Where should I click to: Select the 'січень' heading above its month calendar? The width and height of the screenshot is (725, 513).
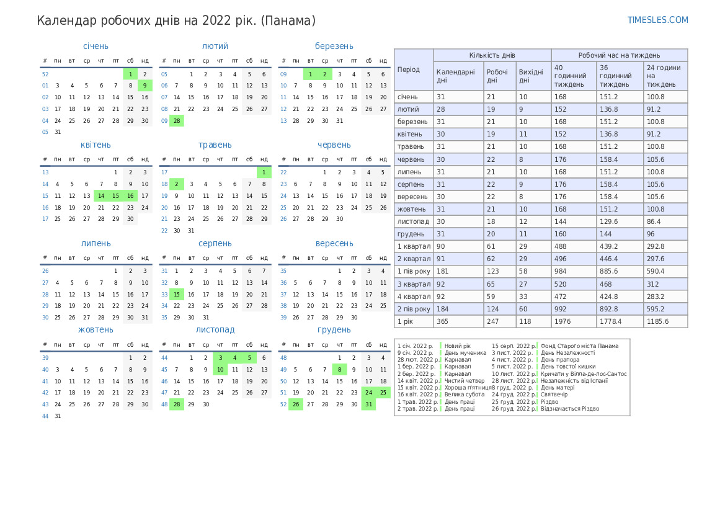pos(96,47)
